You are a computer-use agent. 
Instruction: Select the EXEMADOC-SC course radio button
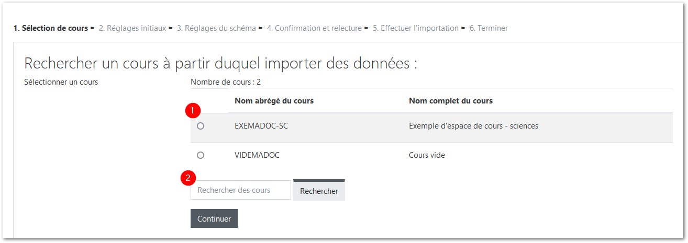(200, 126)
